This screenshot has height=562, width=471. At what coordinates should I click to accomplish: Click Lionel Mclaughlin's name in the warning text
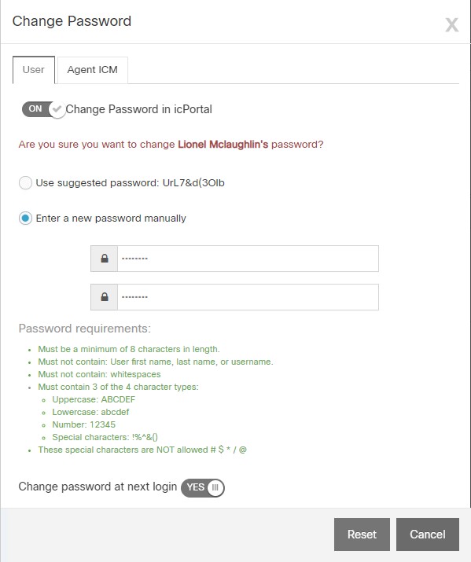[223, 145]
